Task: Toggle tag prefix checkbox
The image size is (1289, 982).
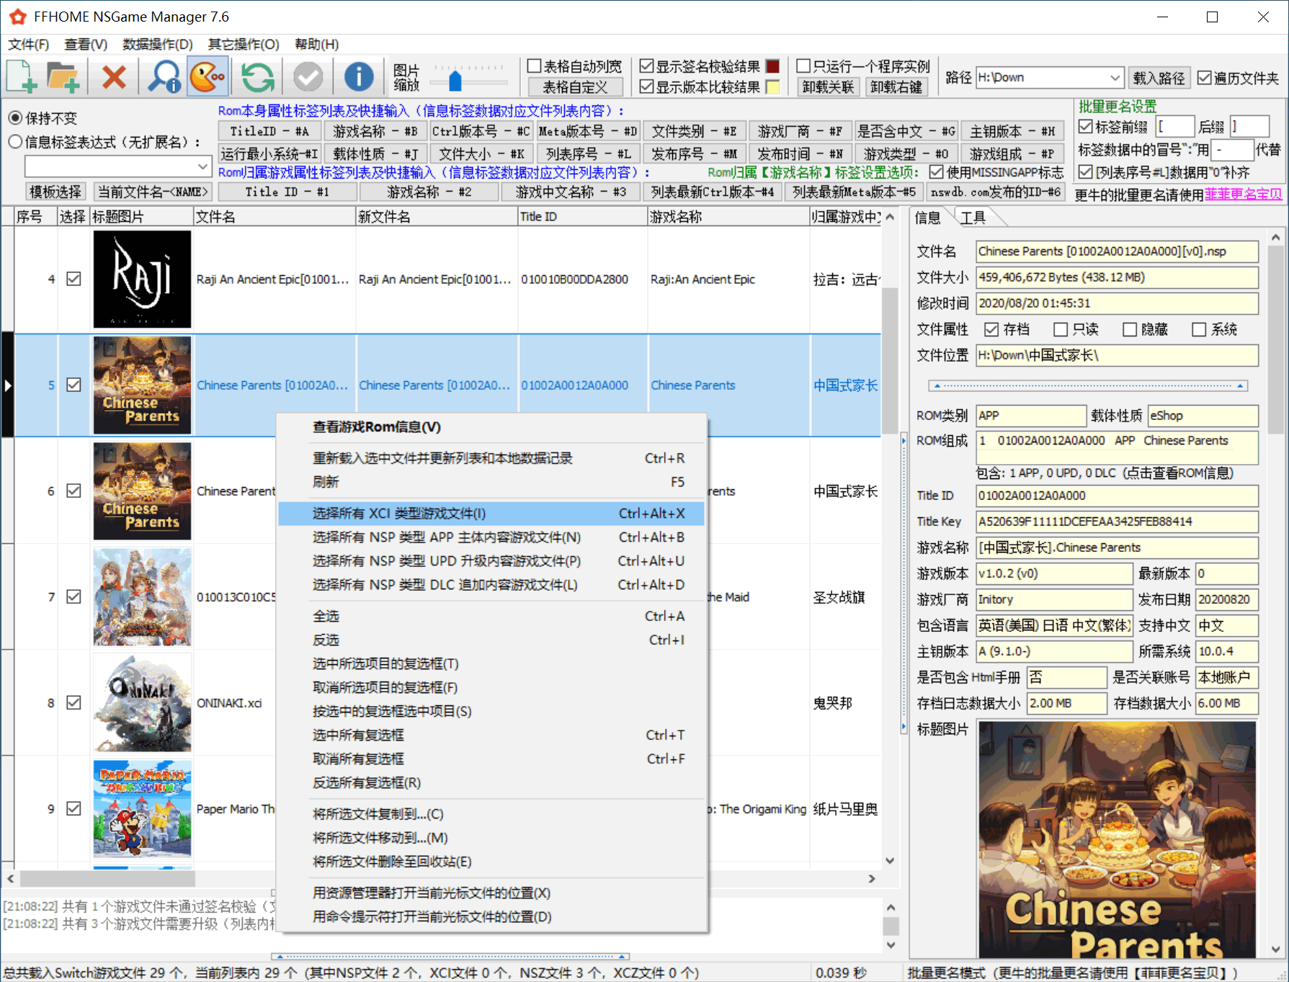Action: point(1085,127)
